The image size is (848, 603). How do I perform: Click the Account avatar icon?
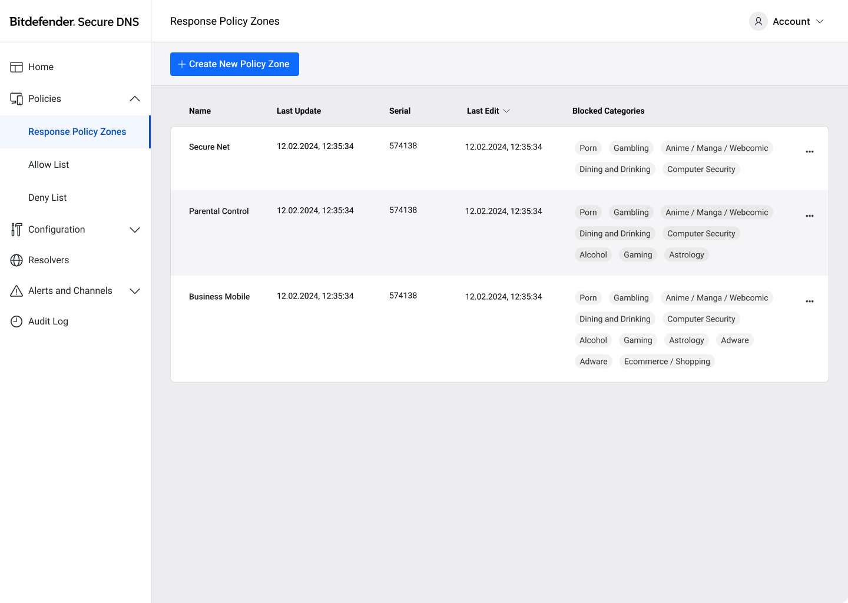[758, 21]
